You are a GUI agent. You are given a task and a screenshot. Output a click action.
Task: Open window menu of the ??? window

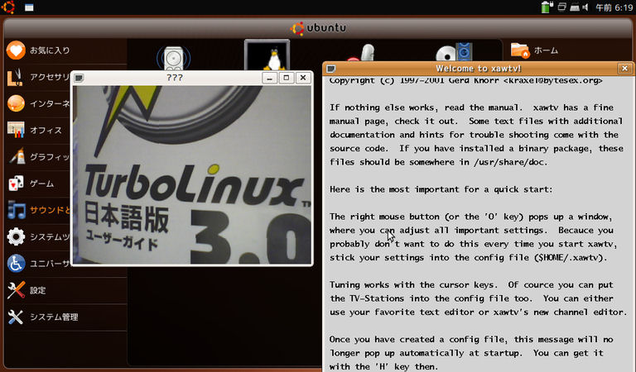pos(79,78)
